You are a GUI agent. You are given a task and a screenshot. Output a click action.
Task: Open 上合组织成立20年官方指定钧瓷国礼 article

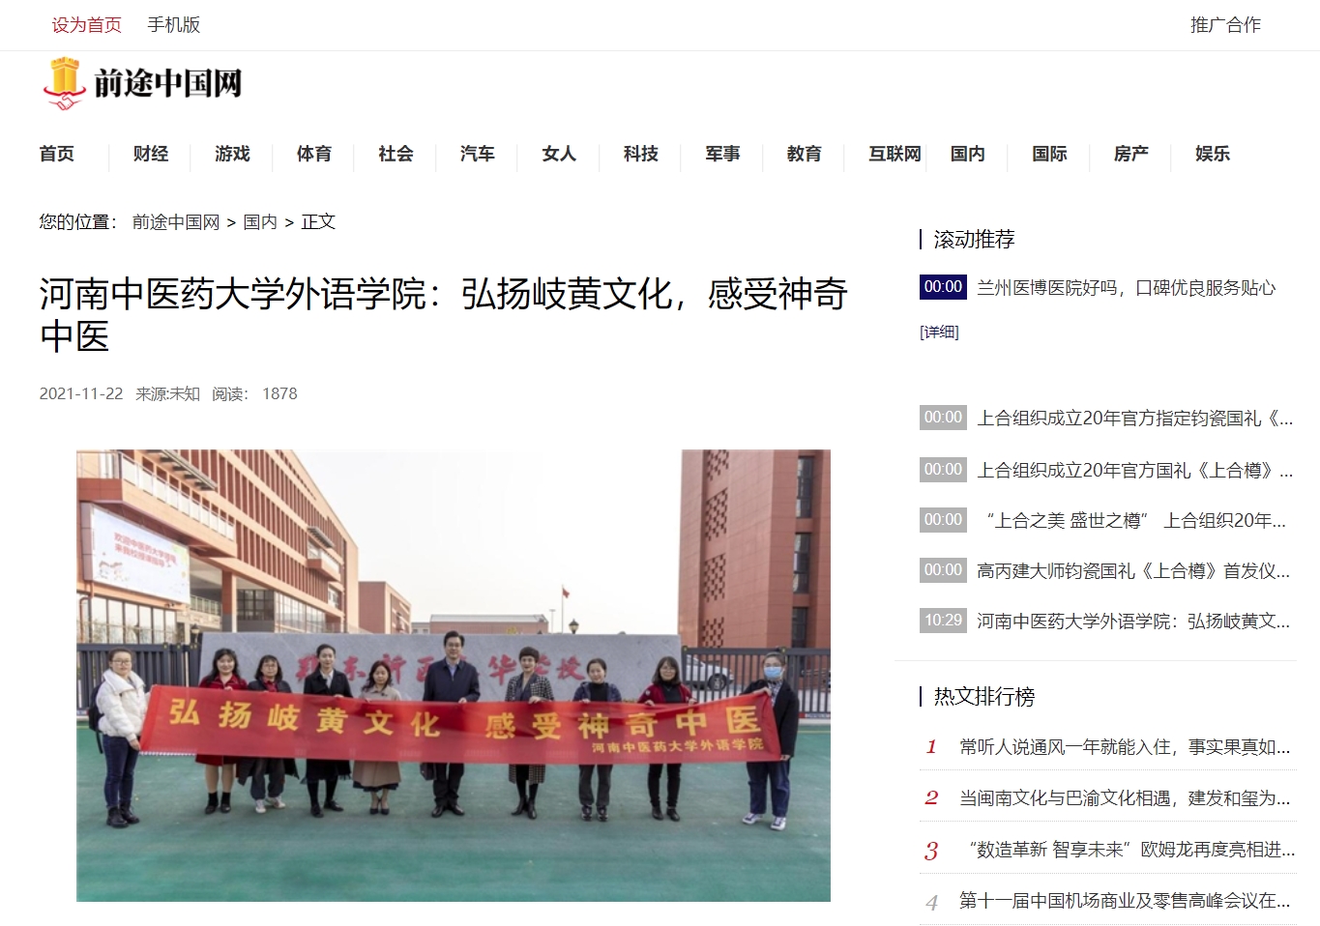point(1134,419)
